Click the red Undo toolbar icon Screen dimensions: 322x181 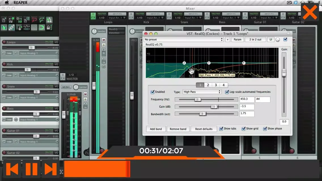[34, 20]
